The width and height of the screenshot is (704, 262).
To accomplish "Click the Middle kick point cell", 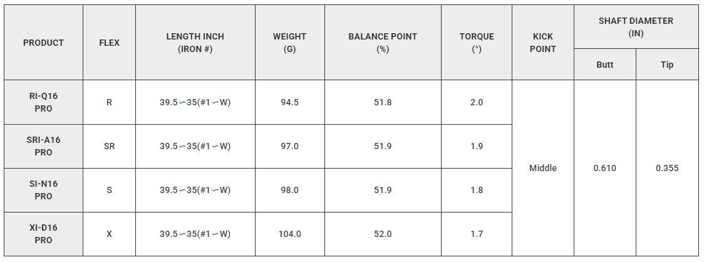I will (x=542, y=168).
